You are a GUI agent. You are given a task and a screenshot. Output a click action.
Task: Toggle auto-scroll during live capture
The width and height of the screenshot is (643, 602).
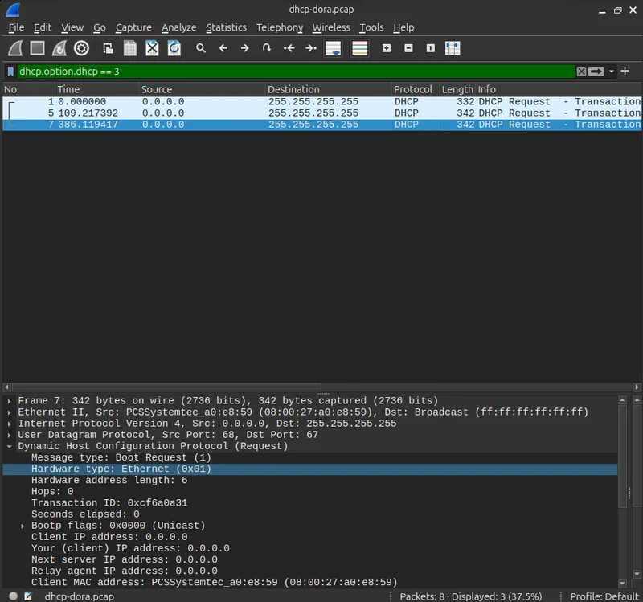point(333,48)
